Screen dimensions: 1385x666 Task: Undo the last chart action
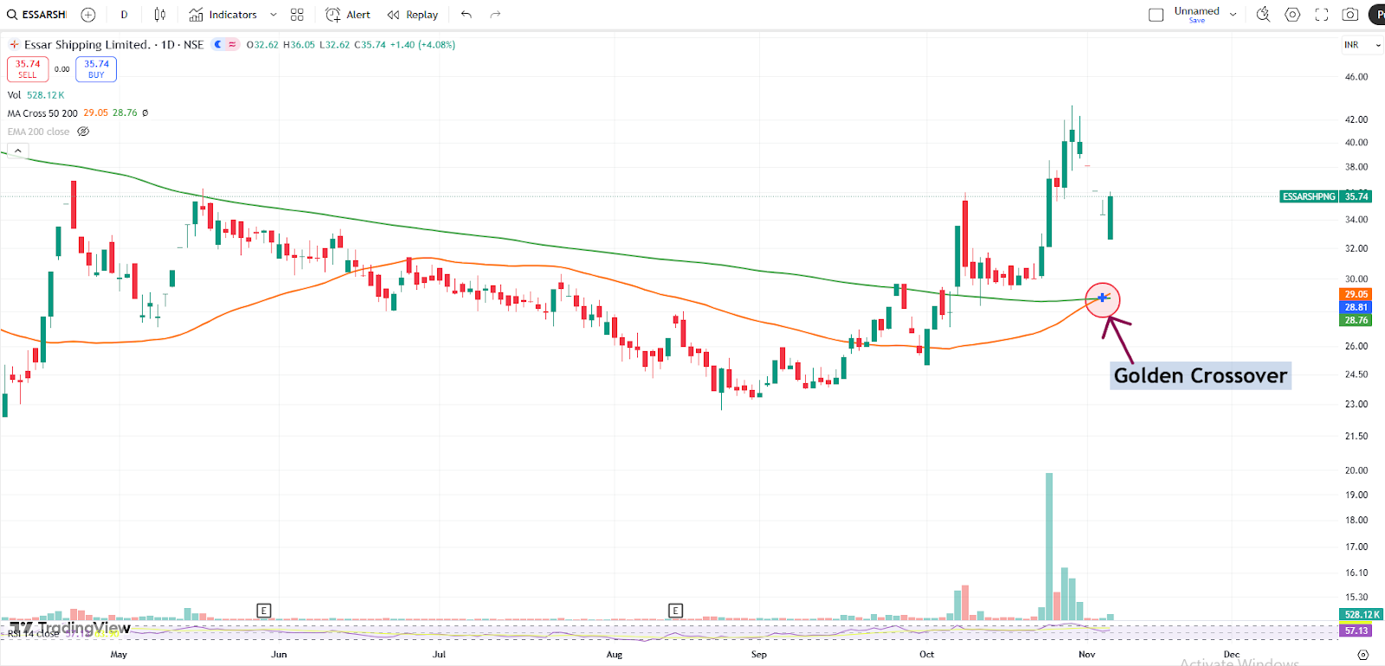(467, 15)
